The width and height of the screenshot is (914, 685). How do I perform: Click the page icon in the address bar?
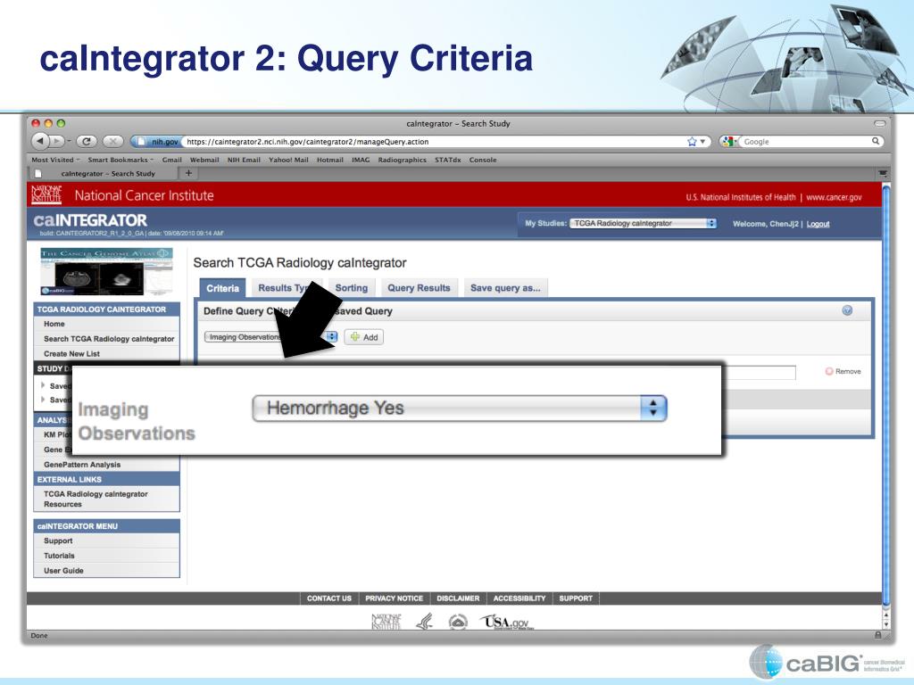[142, 142]
